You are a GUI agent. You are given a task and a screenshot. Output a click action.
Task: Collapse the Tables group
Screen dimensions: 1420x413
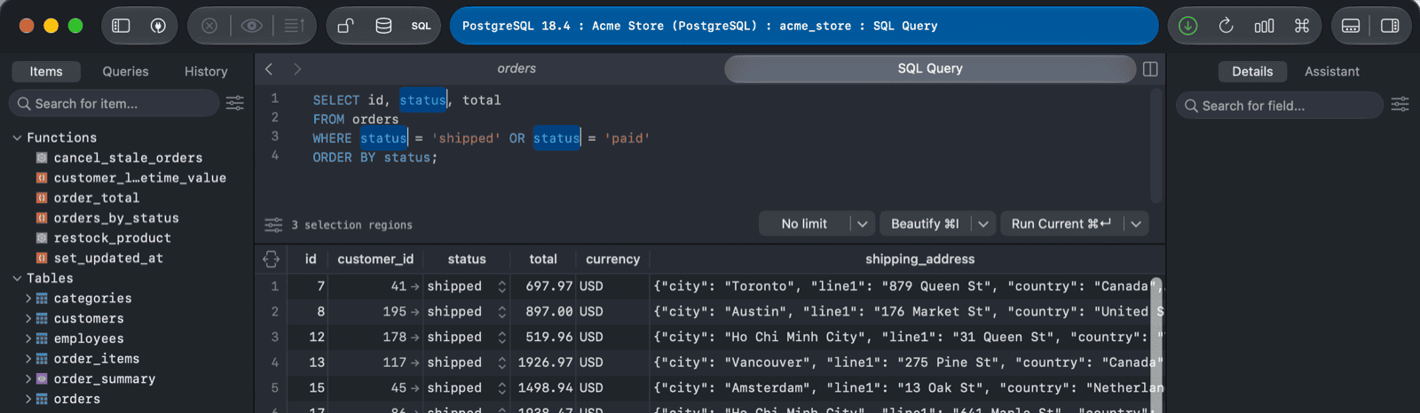[x=17, y=278]
